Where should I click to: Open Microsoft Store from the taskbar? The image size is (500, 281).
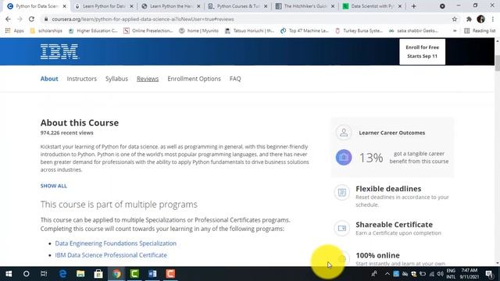(98, 274)
